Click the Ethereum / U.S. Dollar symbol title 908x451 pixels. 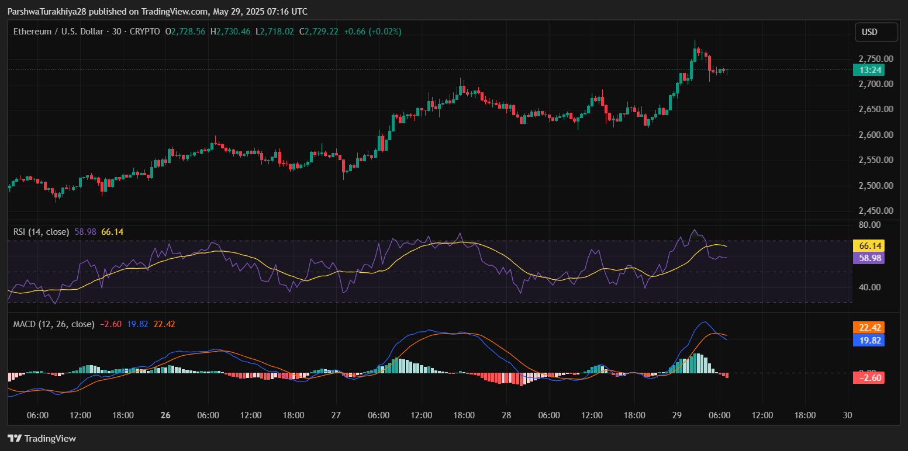(x=57, y=32)
